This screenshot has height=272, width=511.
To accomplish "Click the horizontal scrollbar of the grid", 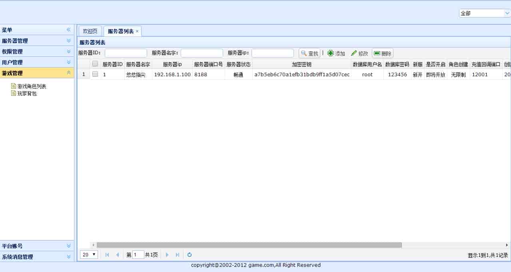I will pos(249,245).
